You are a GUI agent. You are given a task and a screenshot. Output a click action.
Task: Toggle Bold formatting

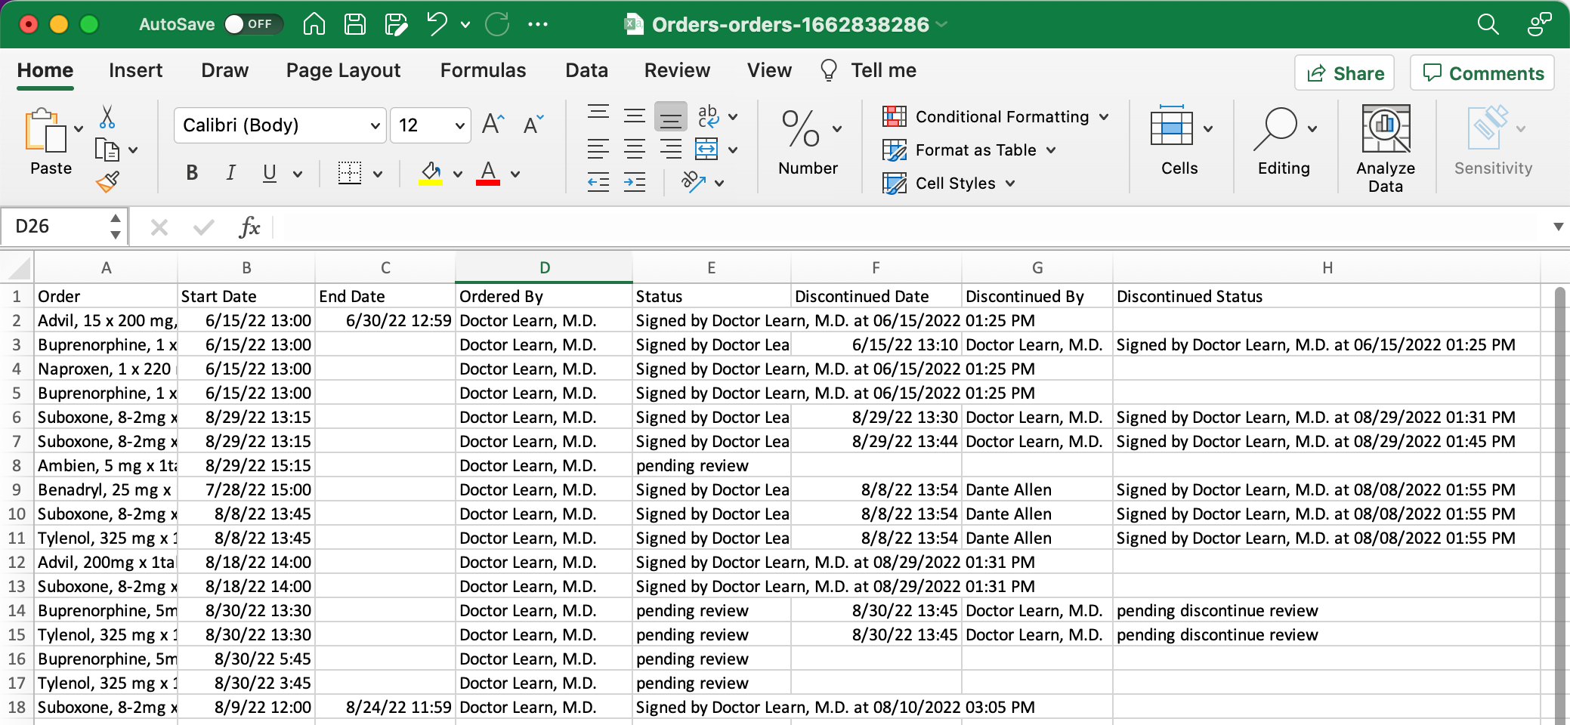(x=192, y=173)
